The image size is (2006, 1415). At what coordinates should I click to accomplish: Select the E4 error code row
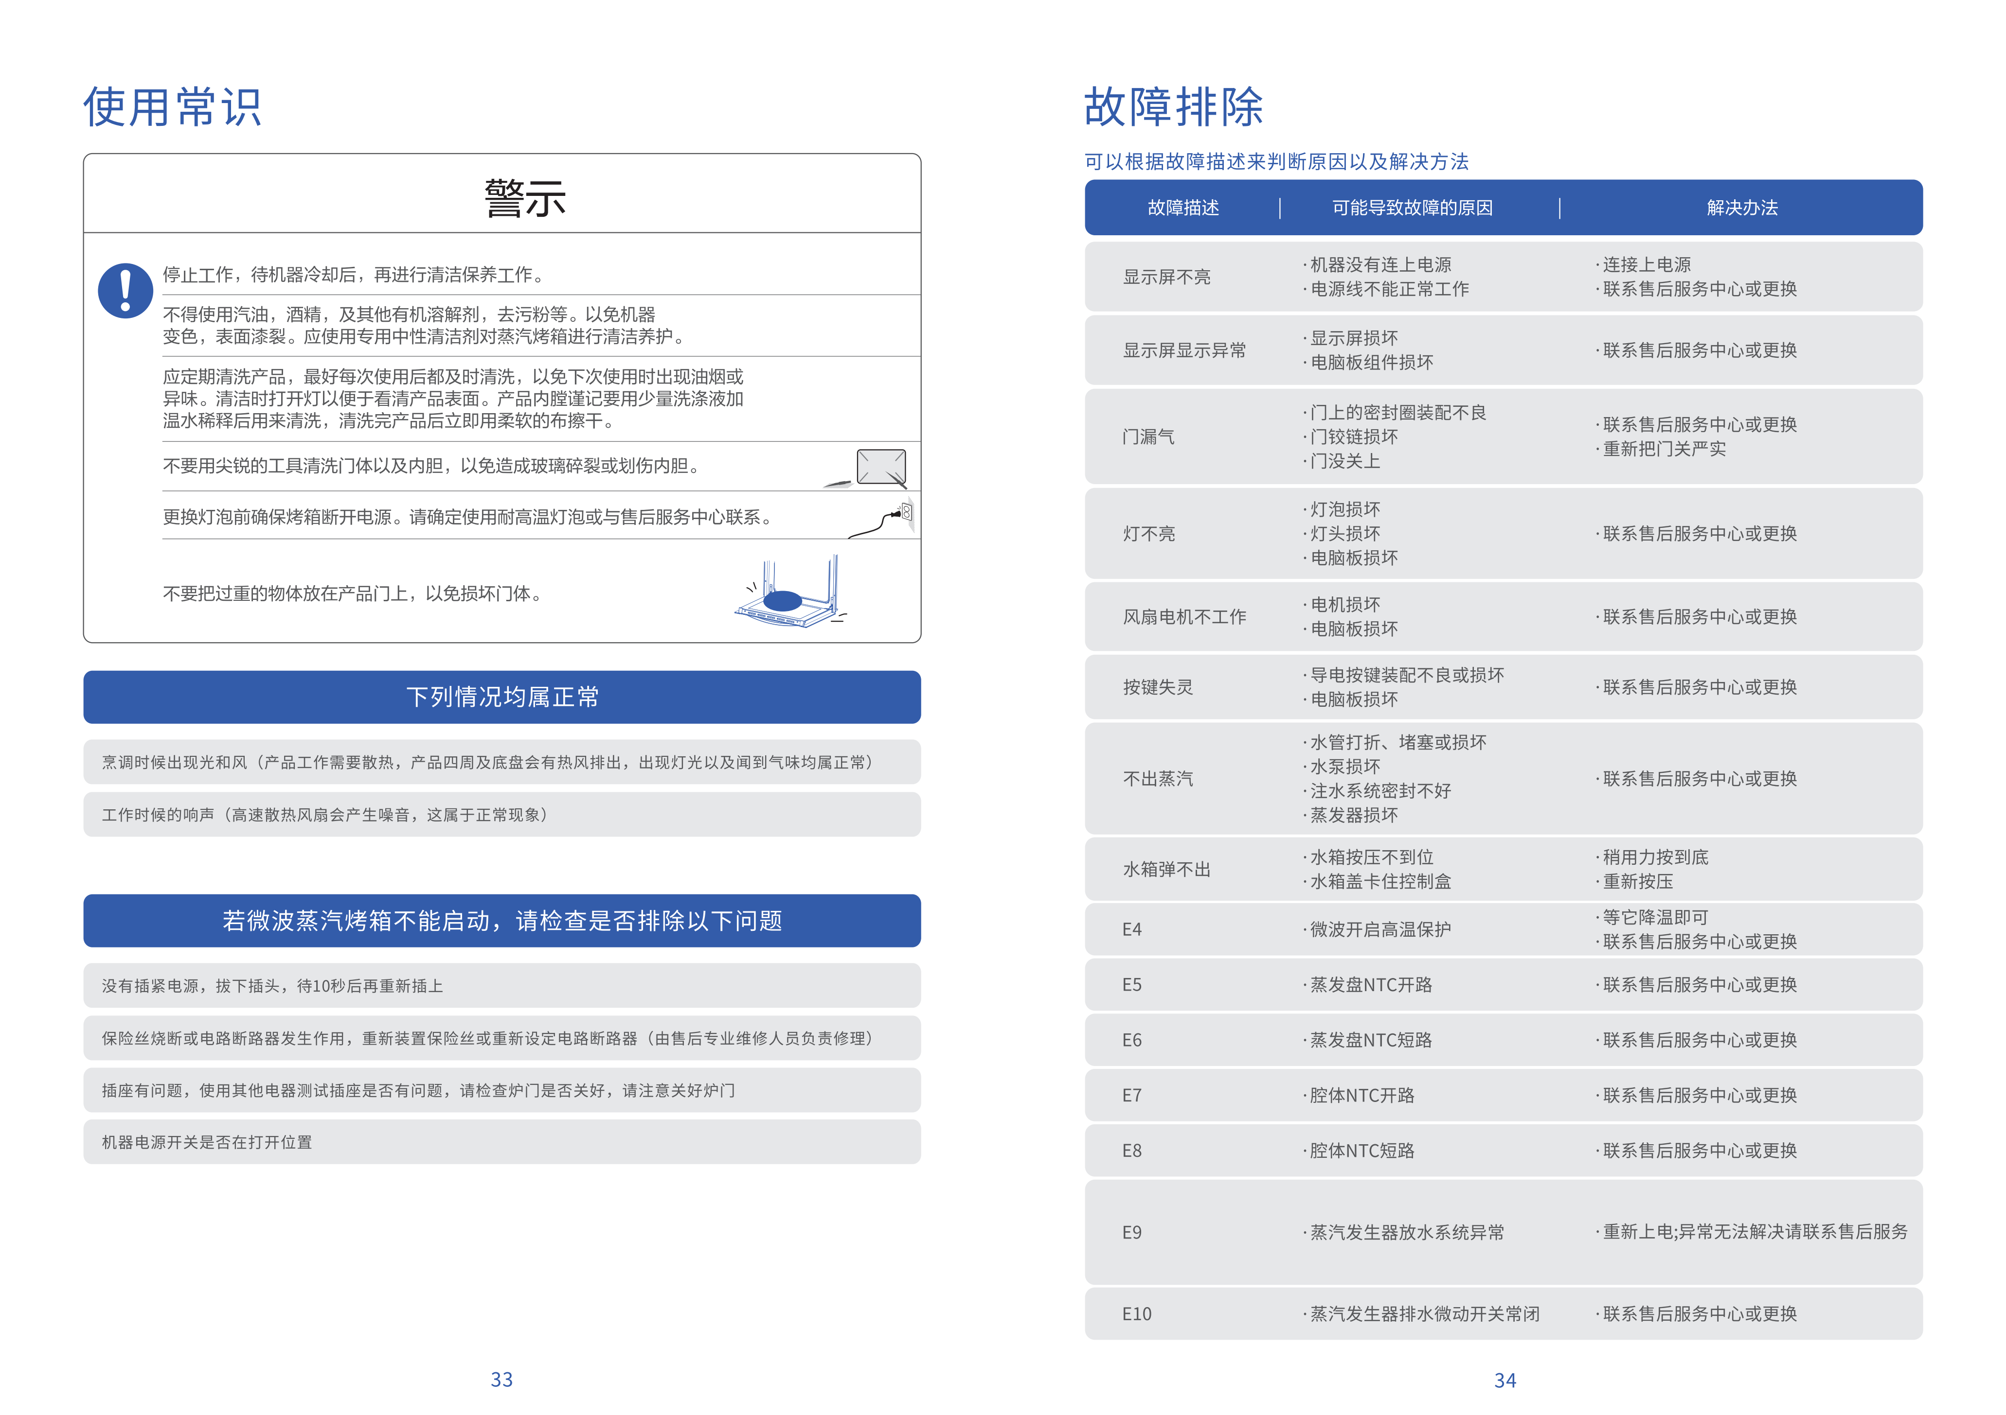[1131, 930]
